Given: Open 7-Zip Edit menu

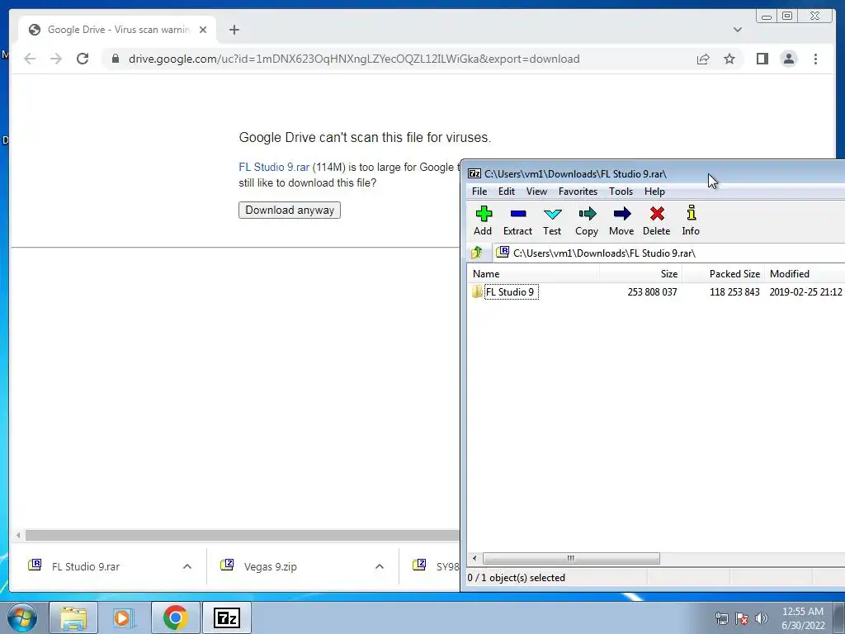Looking at the screenshot, I should tap(506, 192).
